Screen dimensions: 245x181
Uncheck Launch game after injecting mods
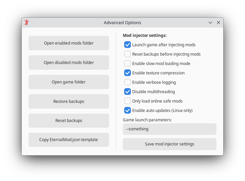[127, 45]
